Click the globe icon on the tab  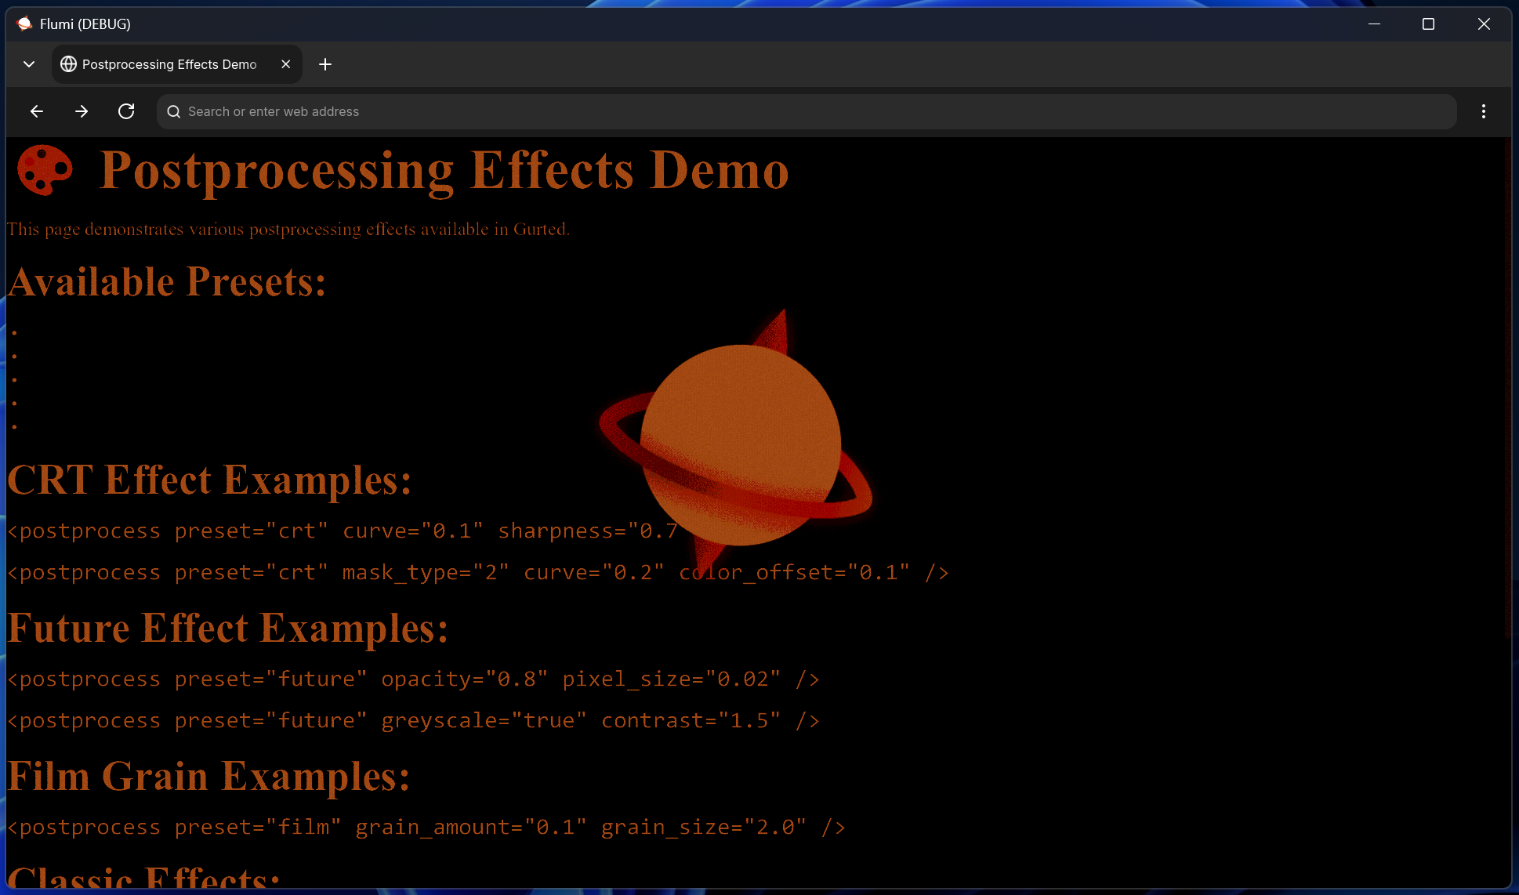click(x=69, y=64)
